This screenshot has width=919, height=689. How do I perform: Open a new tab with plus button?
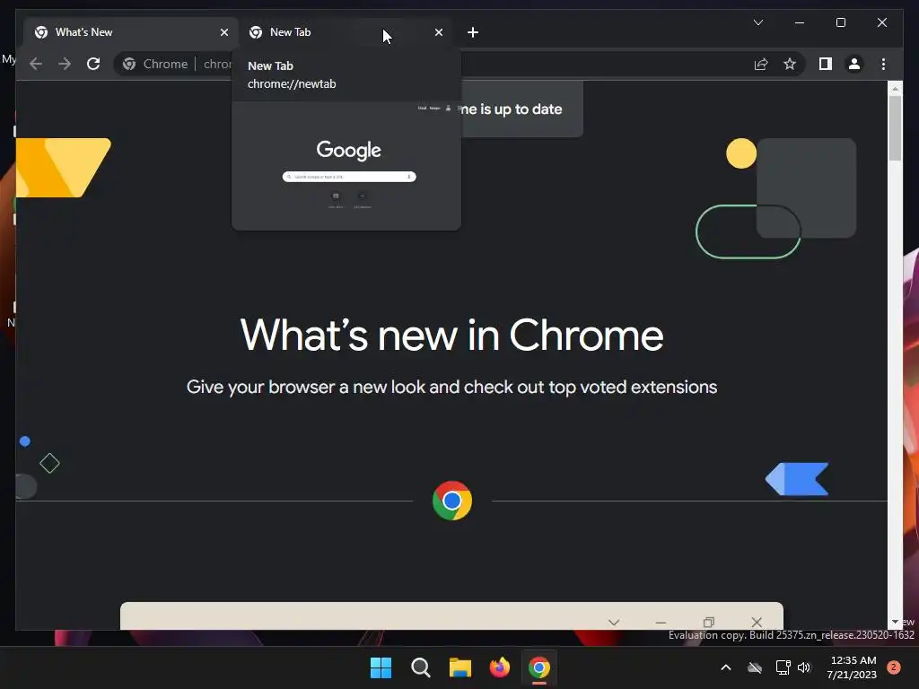(x=473, y=32)
